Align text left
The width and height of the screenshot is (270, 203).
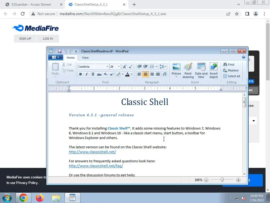139,74
